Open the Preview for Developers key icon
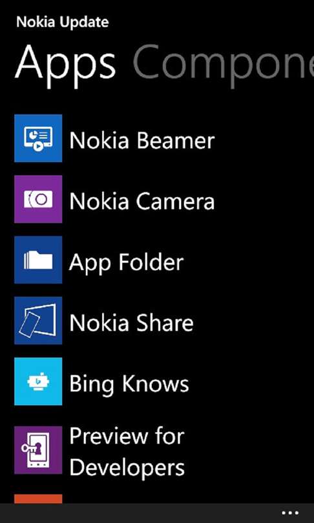 [x=38, y=450]
